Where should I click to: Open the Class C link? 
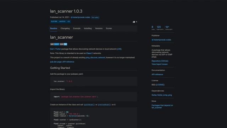[89, 53]
